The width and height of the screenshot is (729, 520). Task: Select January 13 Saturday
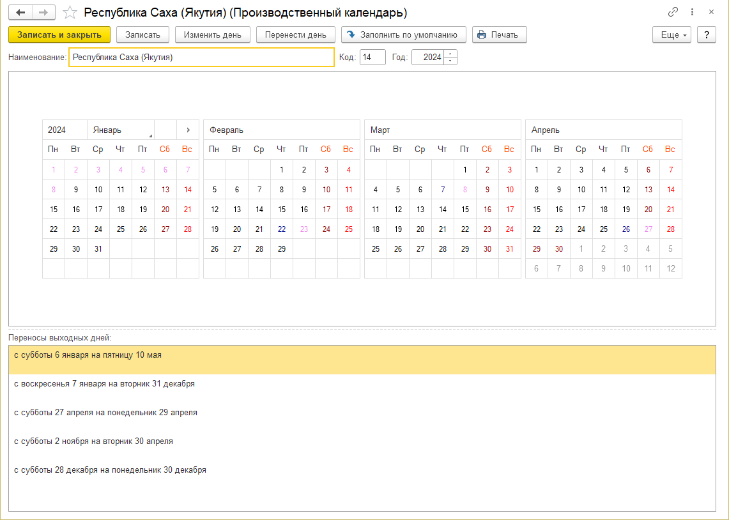tap(165, 190)
